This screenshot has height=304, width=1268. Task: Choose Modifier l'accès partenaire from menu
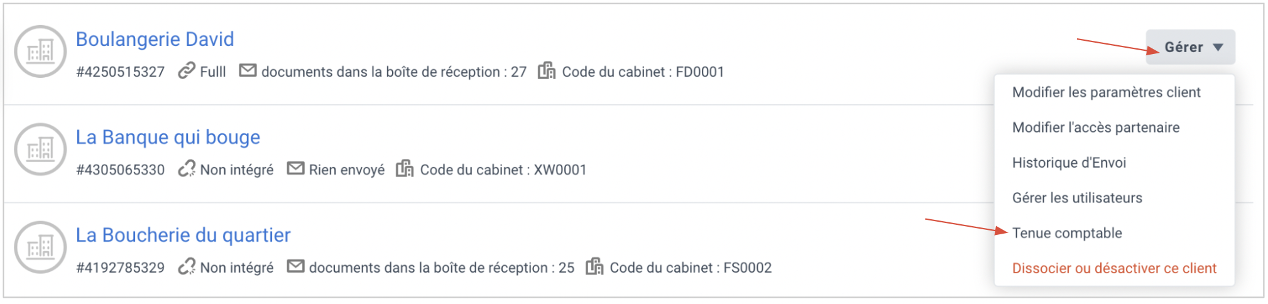click(x=1096, y=128)
